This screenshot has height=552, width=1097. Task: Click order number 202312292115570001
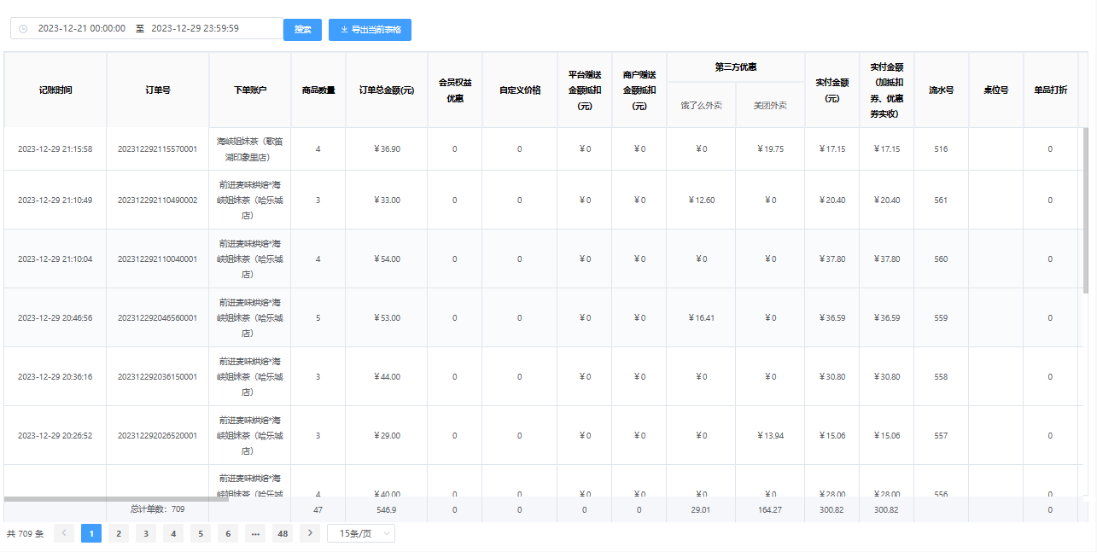coord(157,149)
